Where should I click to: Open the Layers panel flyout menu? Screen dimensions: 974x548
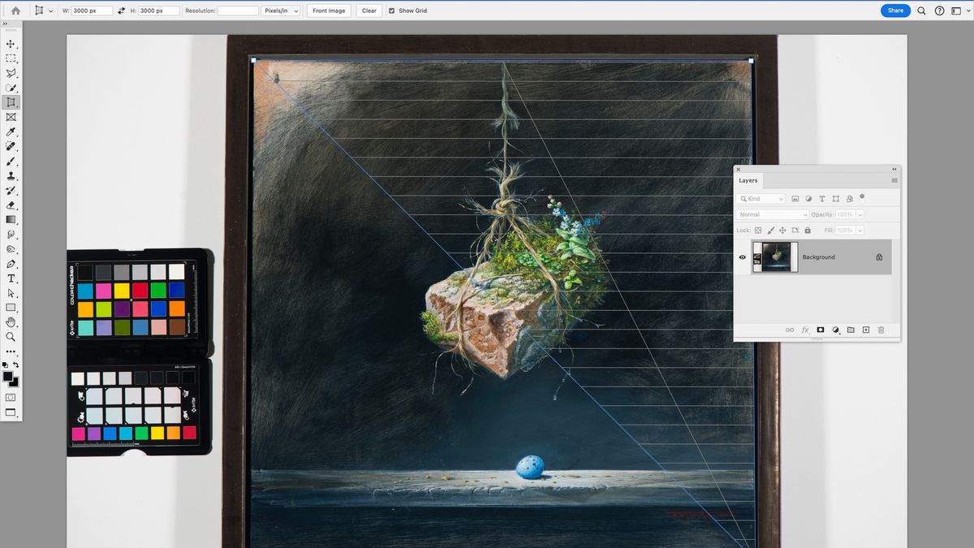894,180
